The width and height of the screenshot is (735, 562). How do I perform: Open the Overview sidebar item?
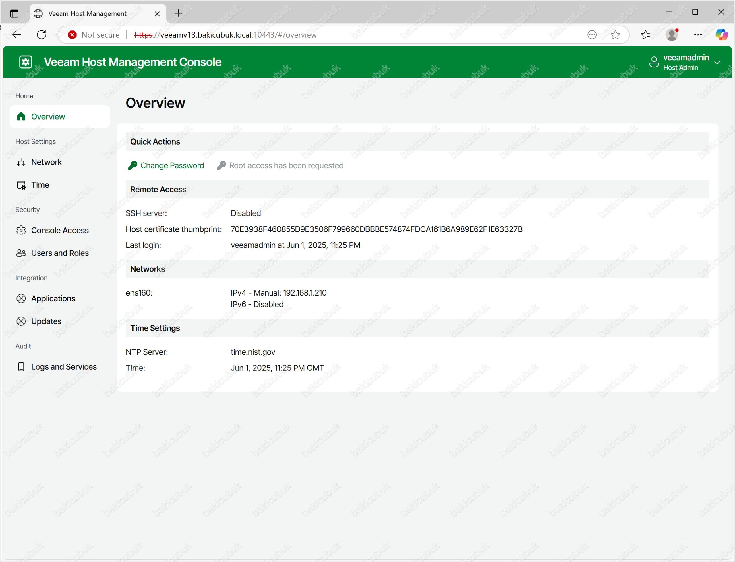pyautogui.click(x=60, y=116)
